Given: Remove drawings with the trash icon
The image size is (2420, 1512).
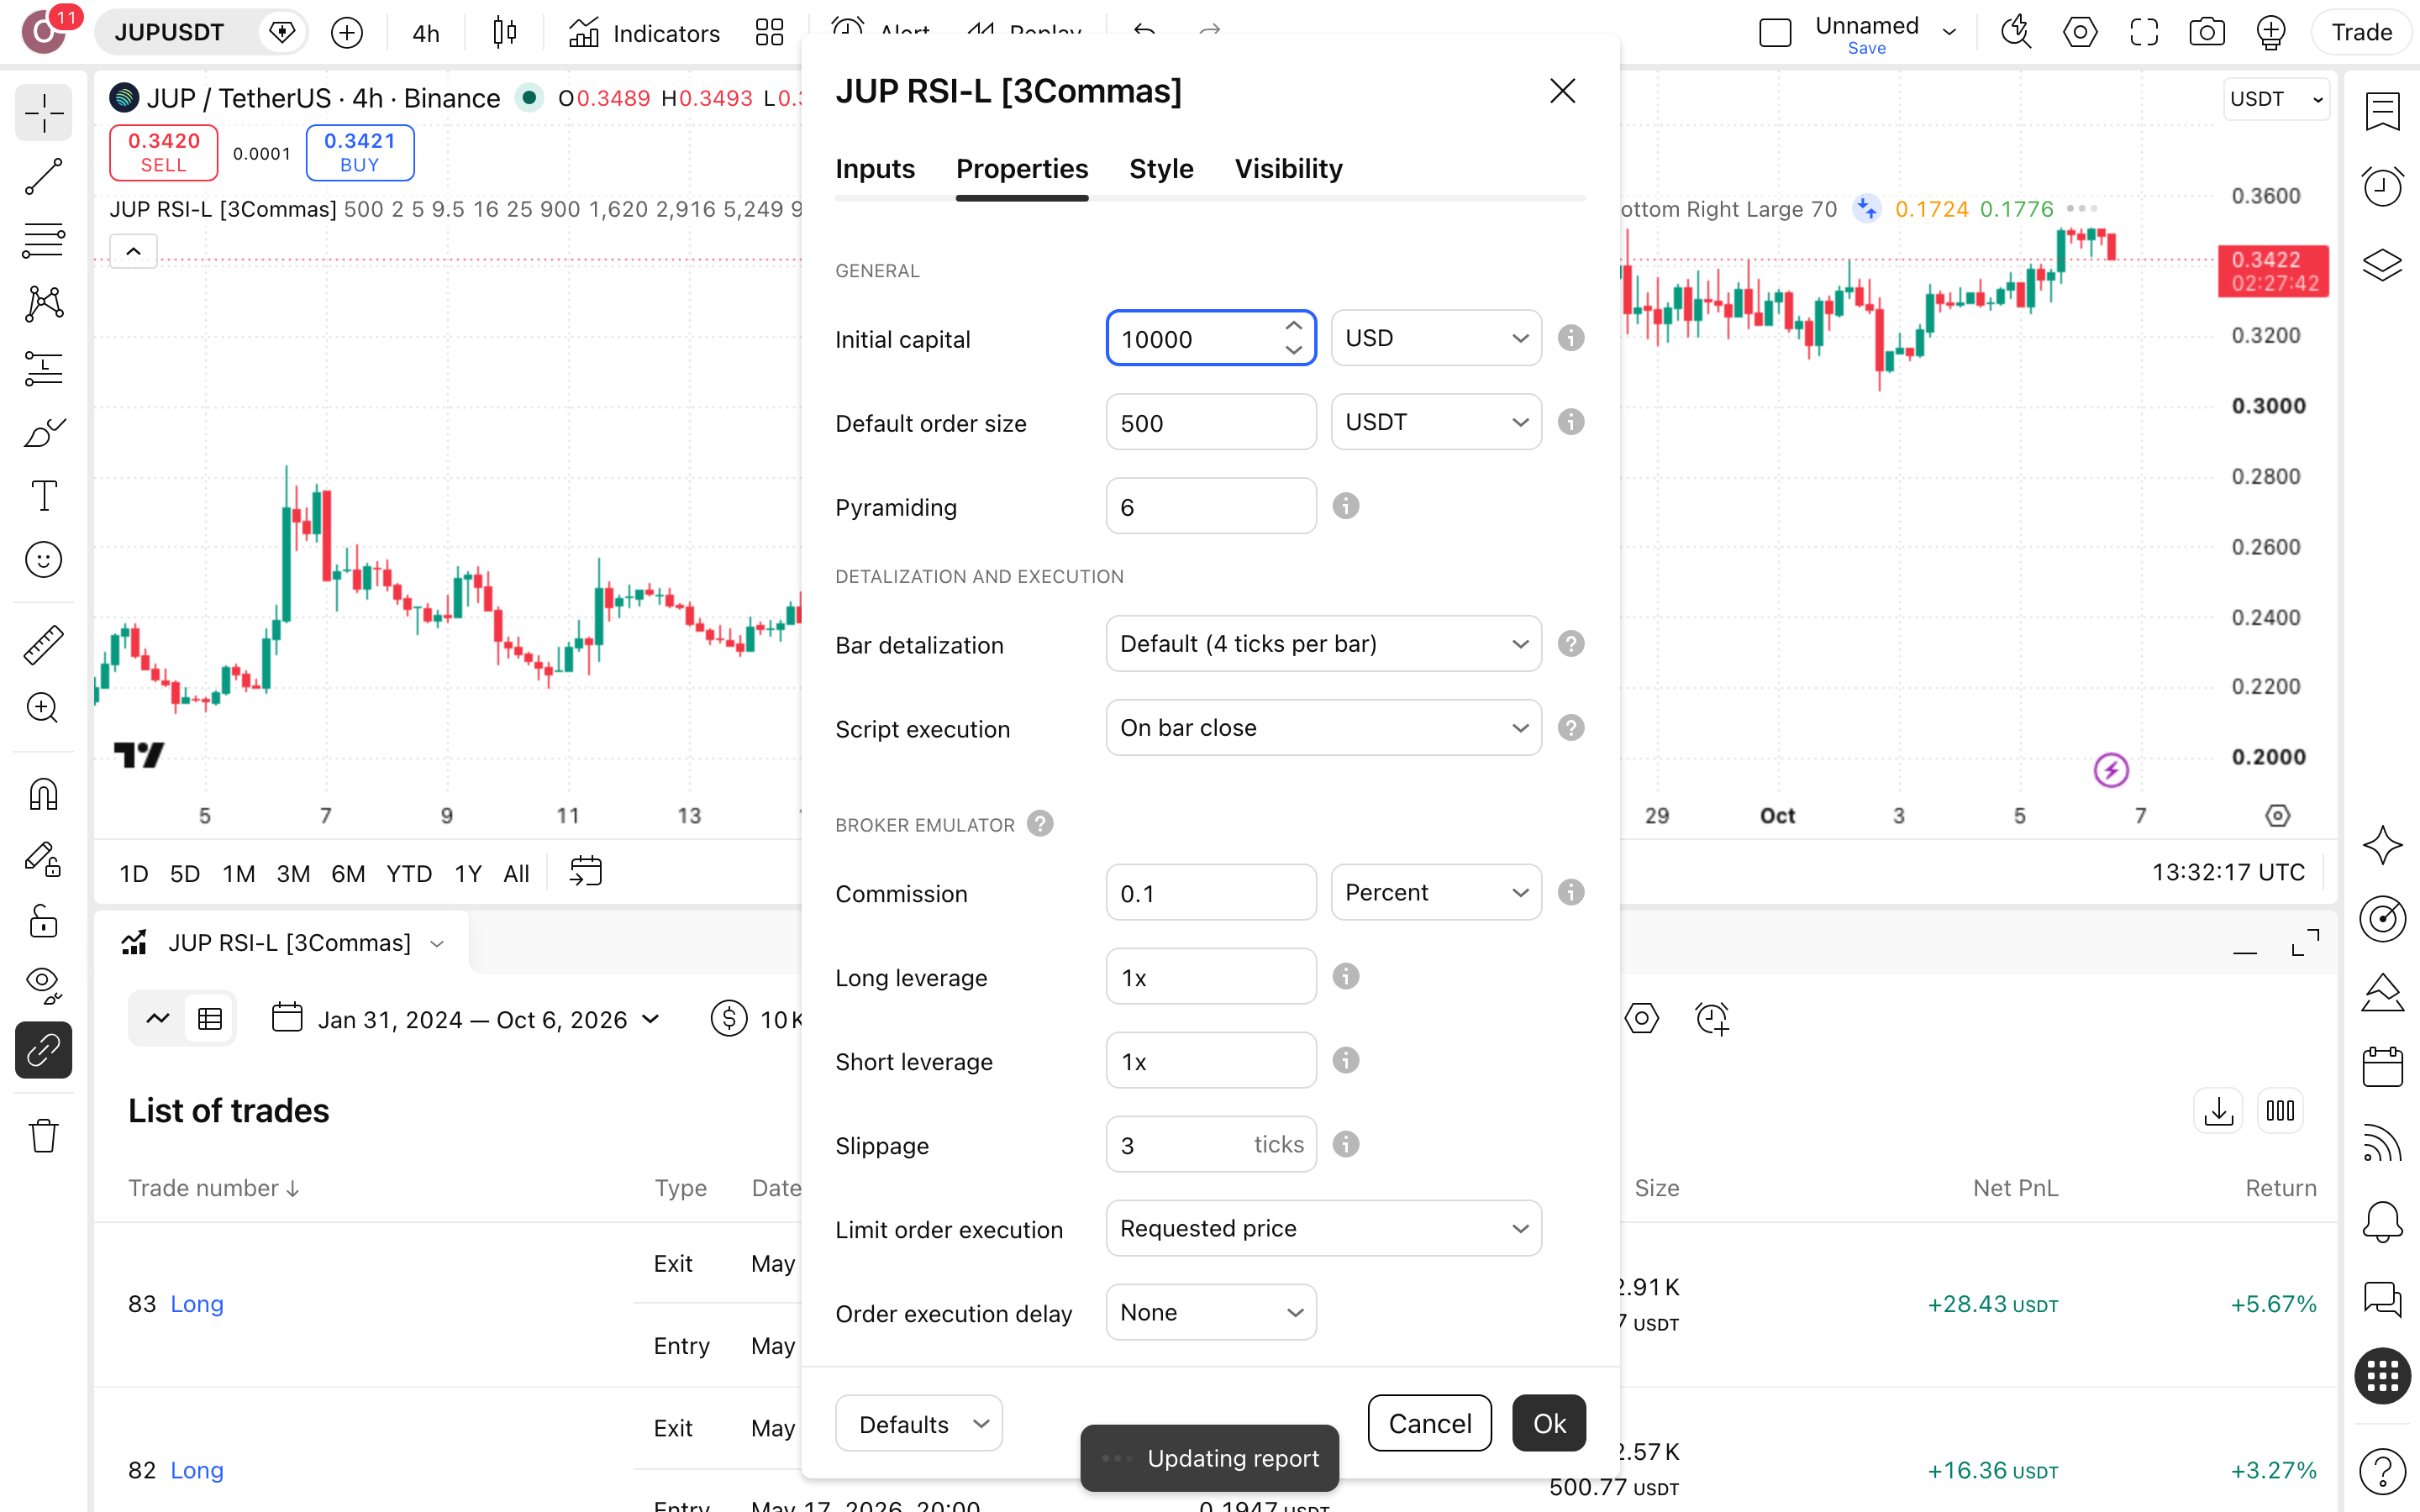Looking at the screenshot, I should tap(43, 1136).
